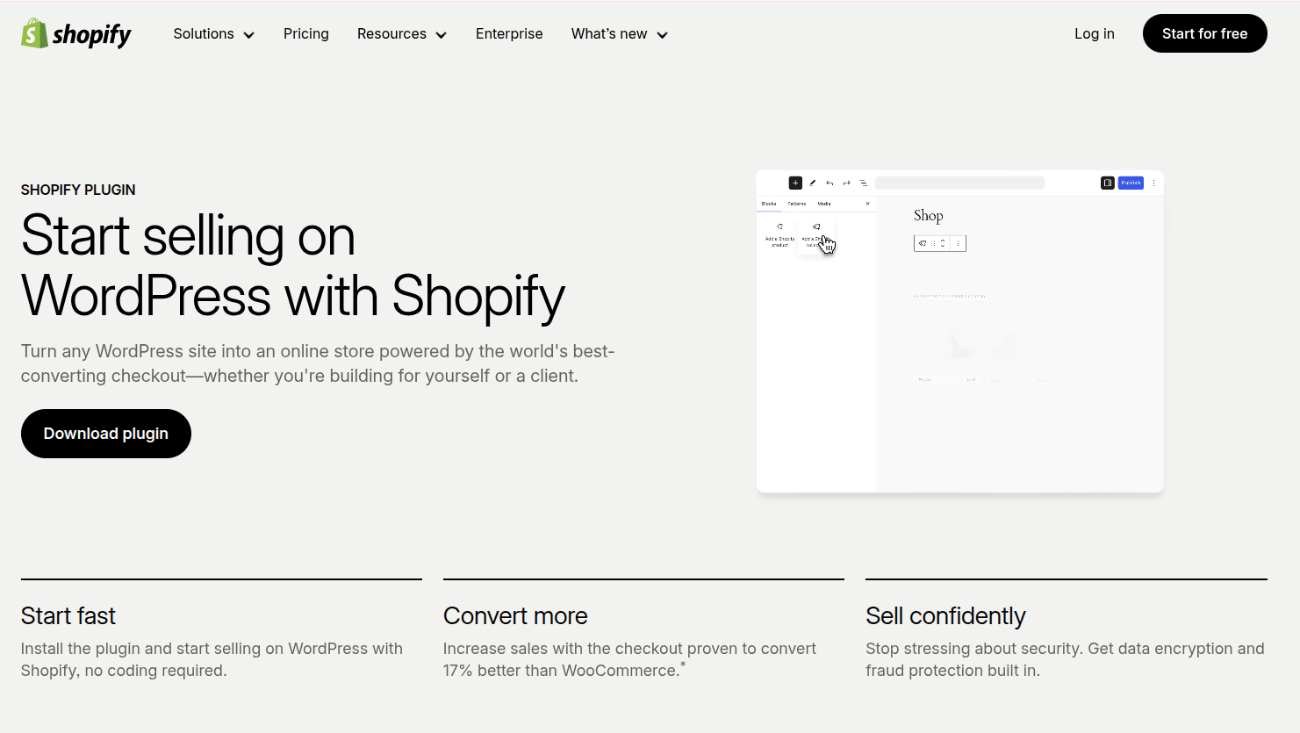
Task: Click the editor's top search bar
Action: (959, 183)
